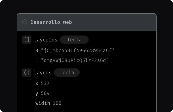Select the width value 100
The image size is (173, 112).
click(57, 103)
